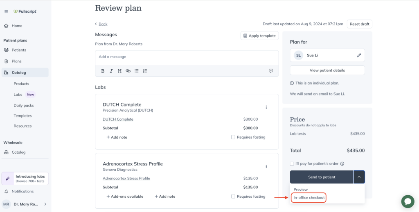
Task: Open Templates in the sidebar
Action: click(23, 116)
